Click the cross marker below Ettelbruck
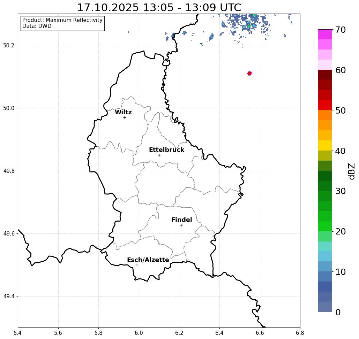Viewport: 359px width, 339px height. pos(159,155)
